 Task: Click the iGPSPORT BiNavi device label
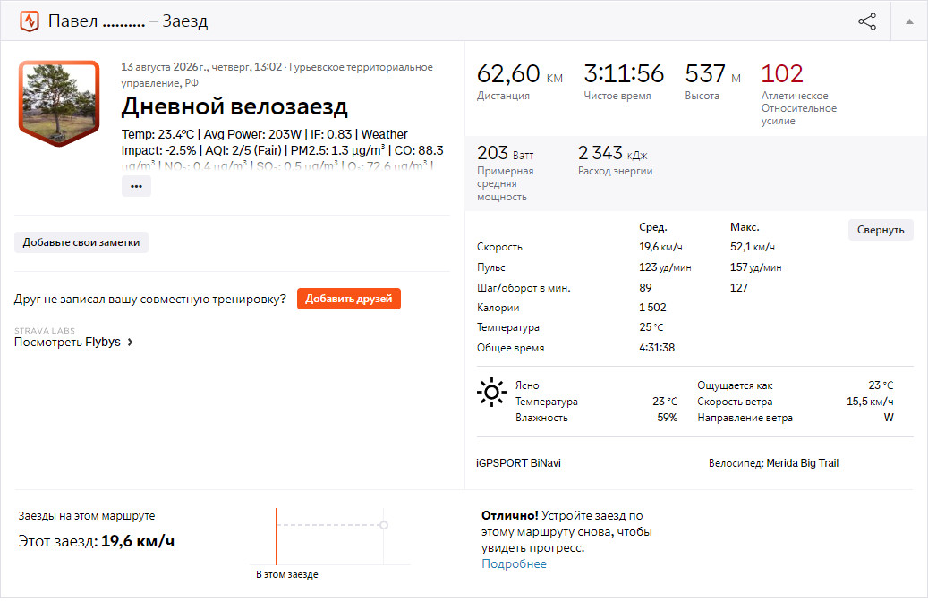518,463
